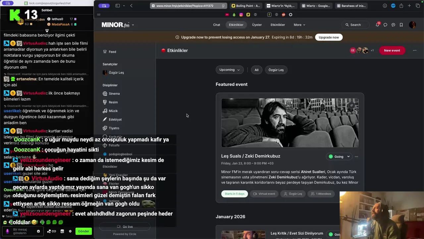Switch to Banshees of Inis browser tab
Viewport: 424px width, 239px height.
[x=351, y=6]
